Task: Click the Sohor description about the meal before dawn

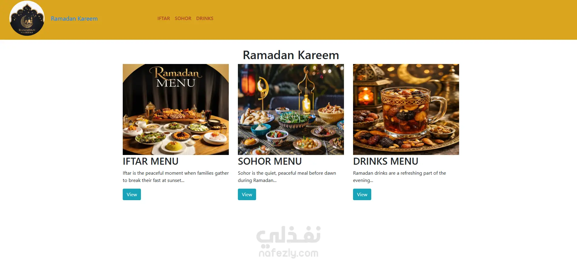Action: [x=287, y=177]
